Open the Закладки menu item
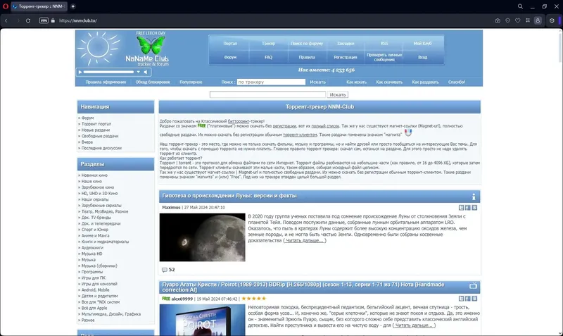563x336 pixels. pyautogui.click(x=346, y=44)
